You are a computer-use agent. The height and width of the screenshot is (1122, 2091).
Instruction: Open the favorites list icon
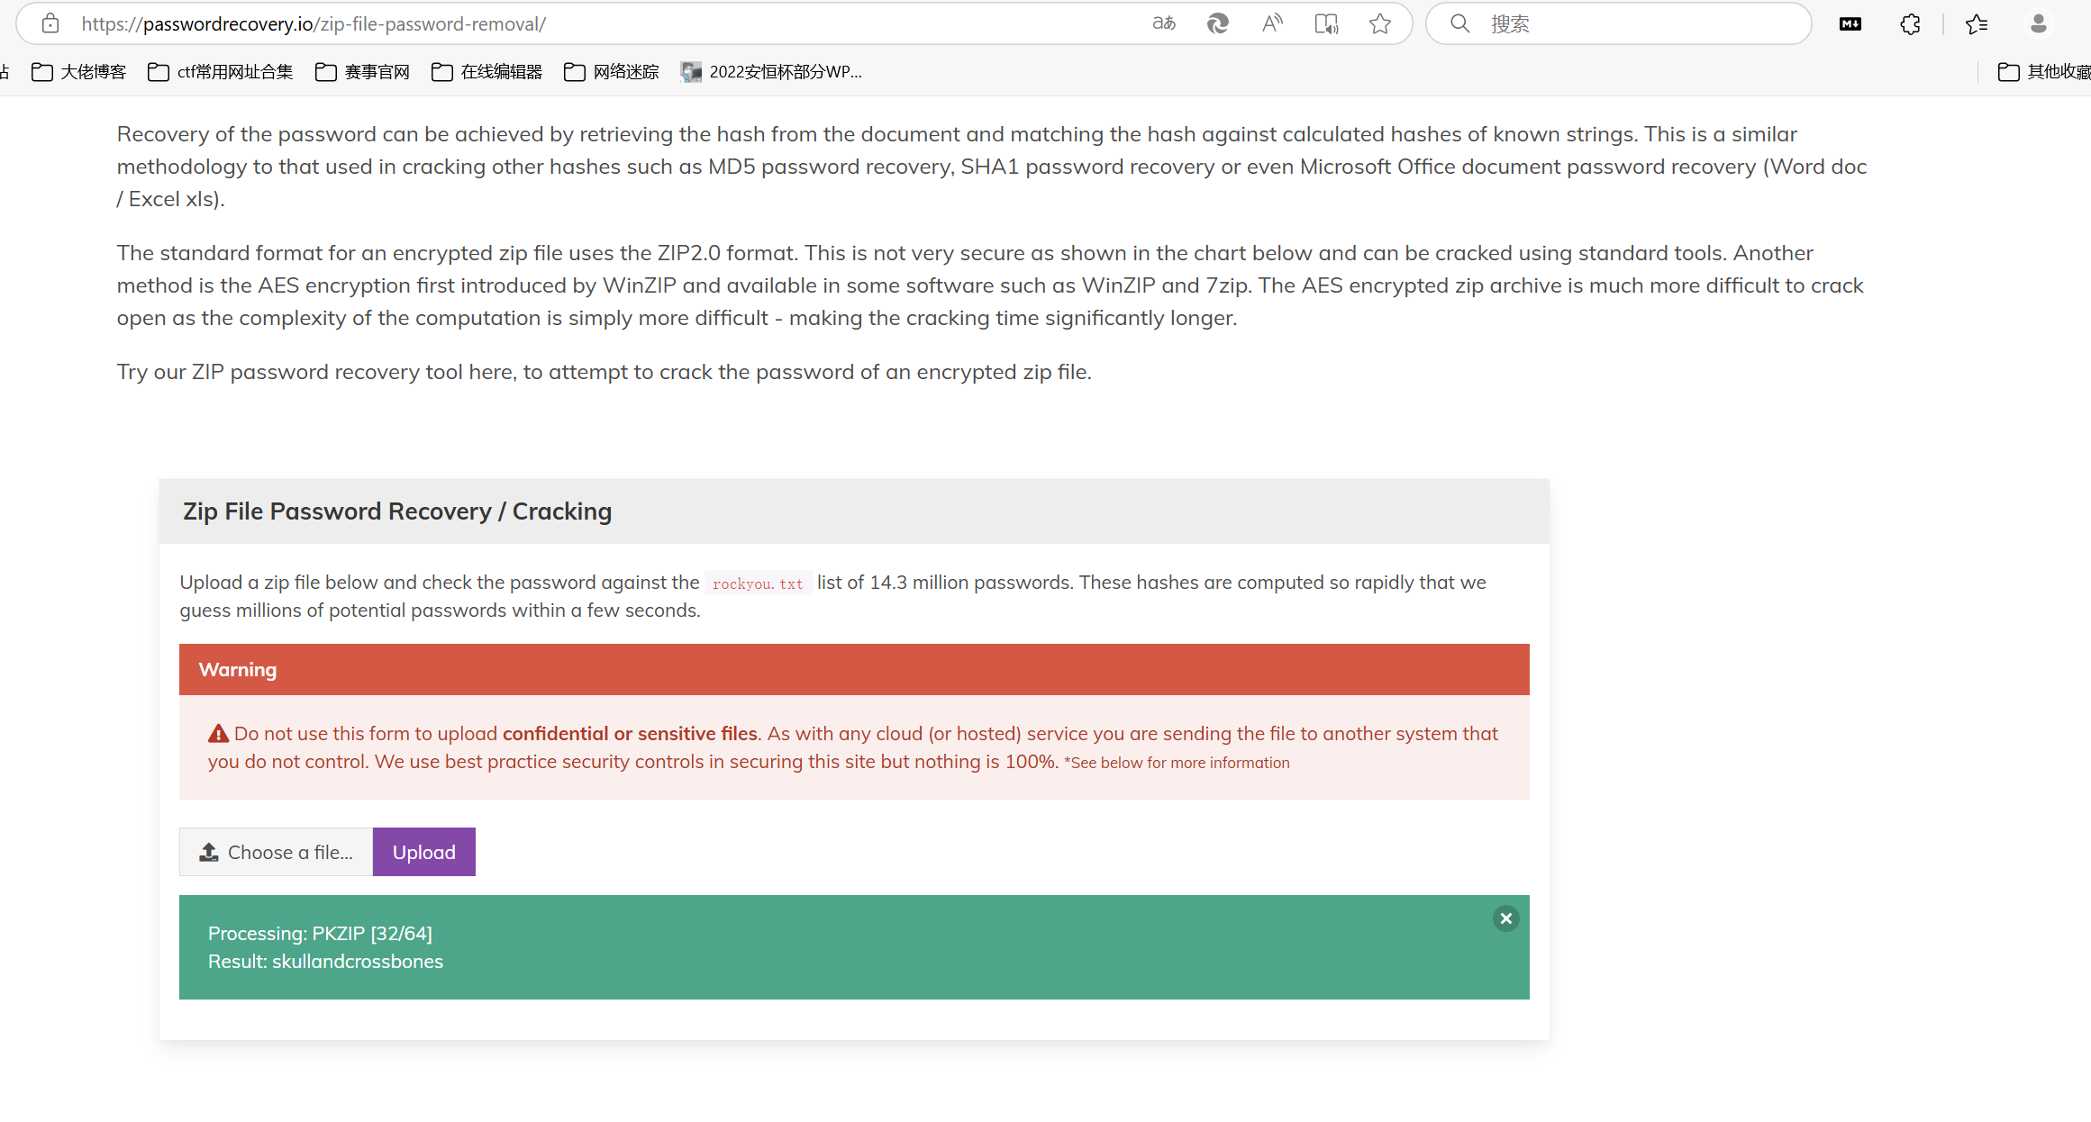[1977, 24]
